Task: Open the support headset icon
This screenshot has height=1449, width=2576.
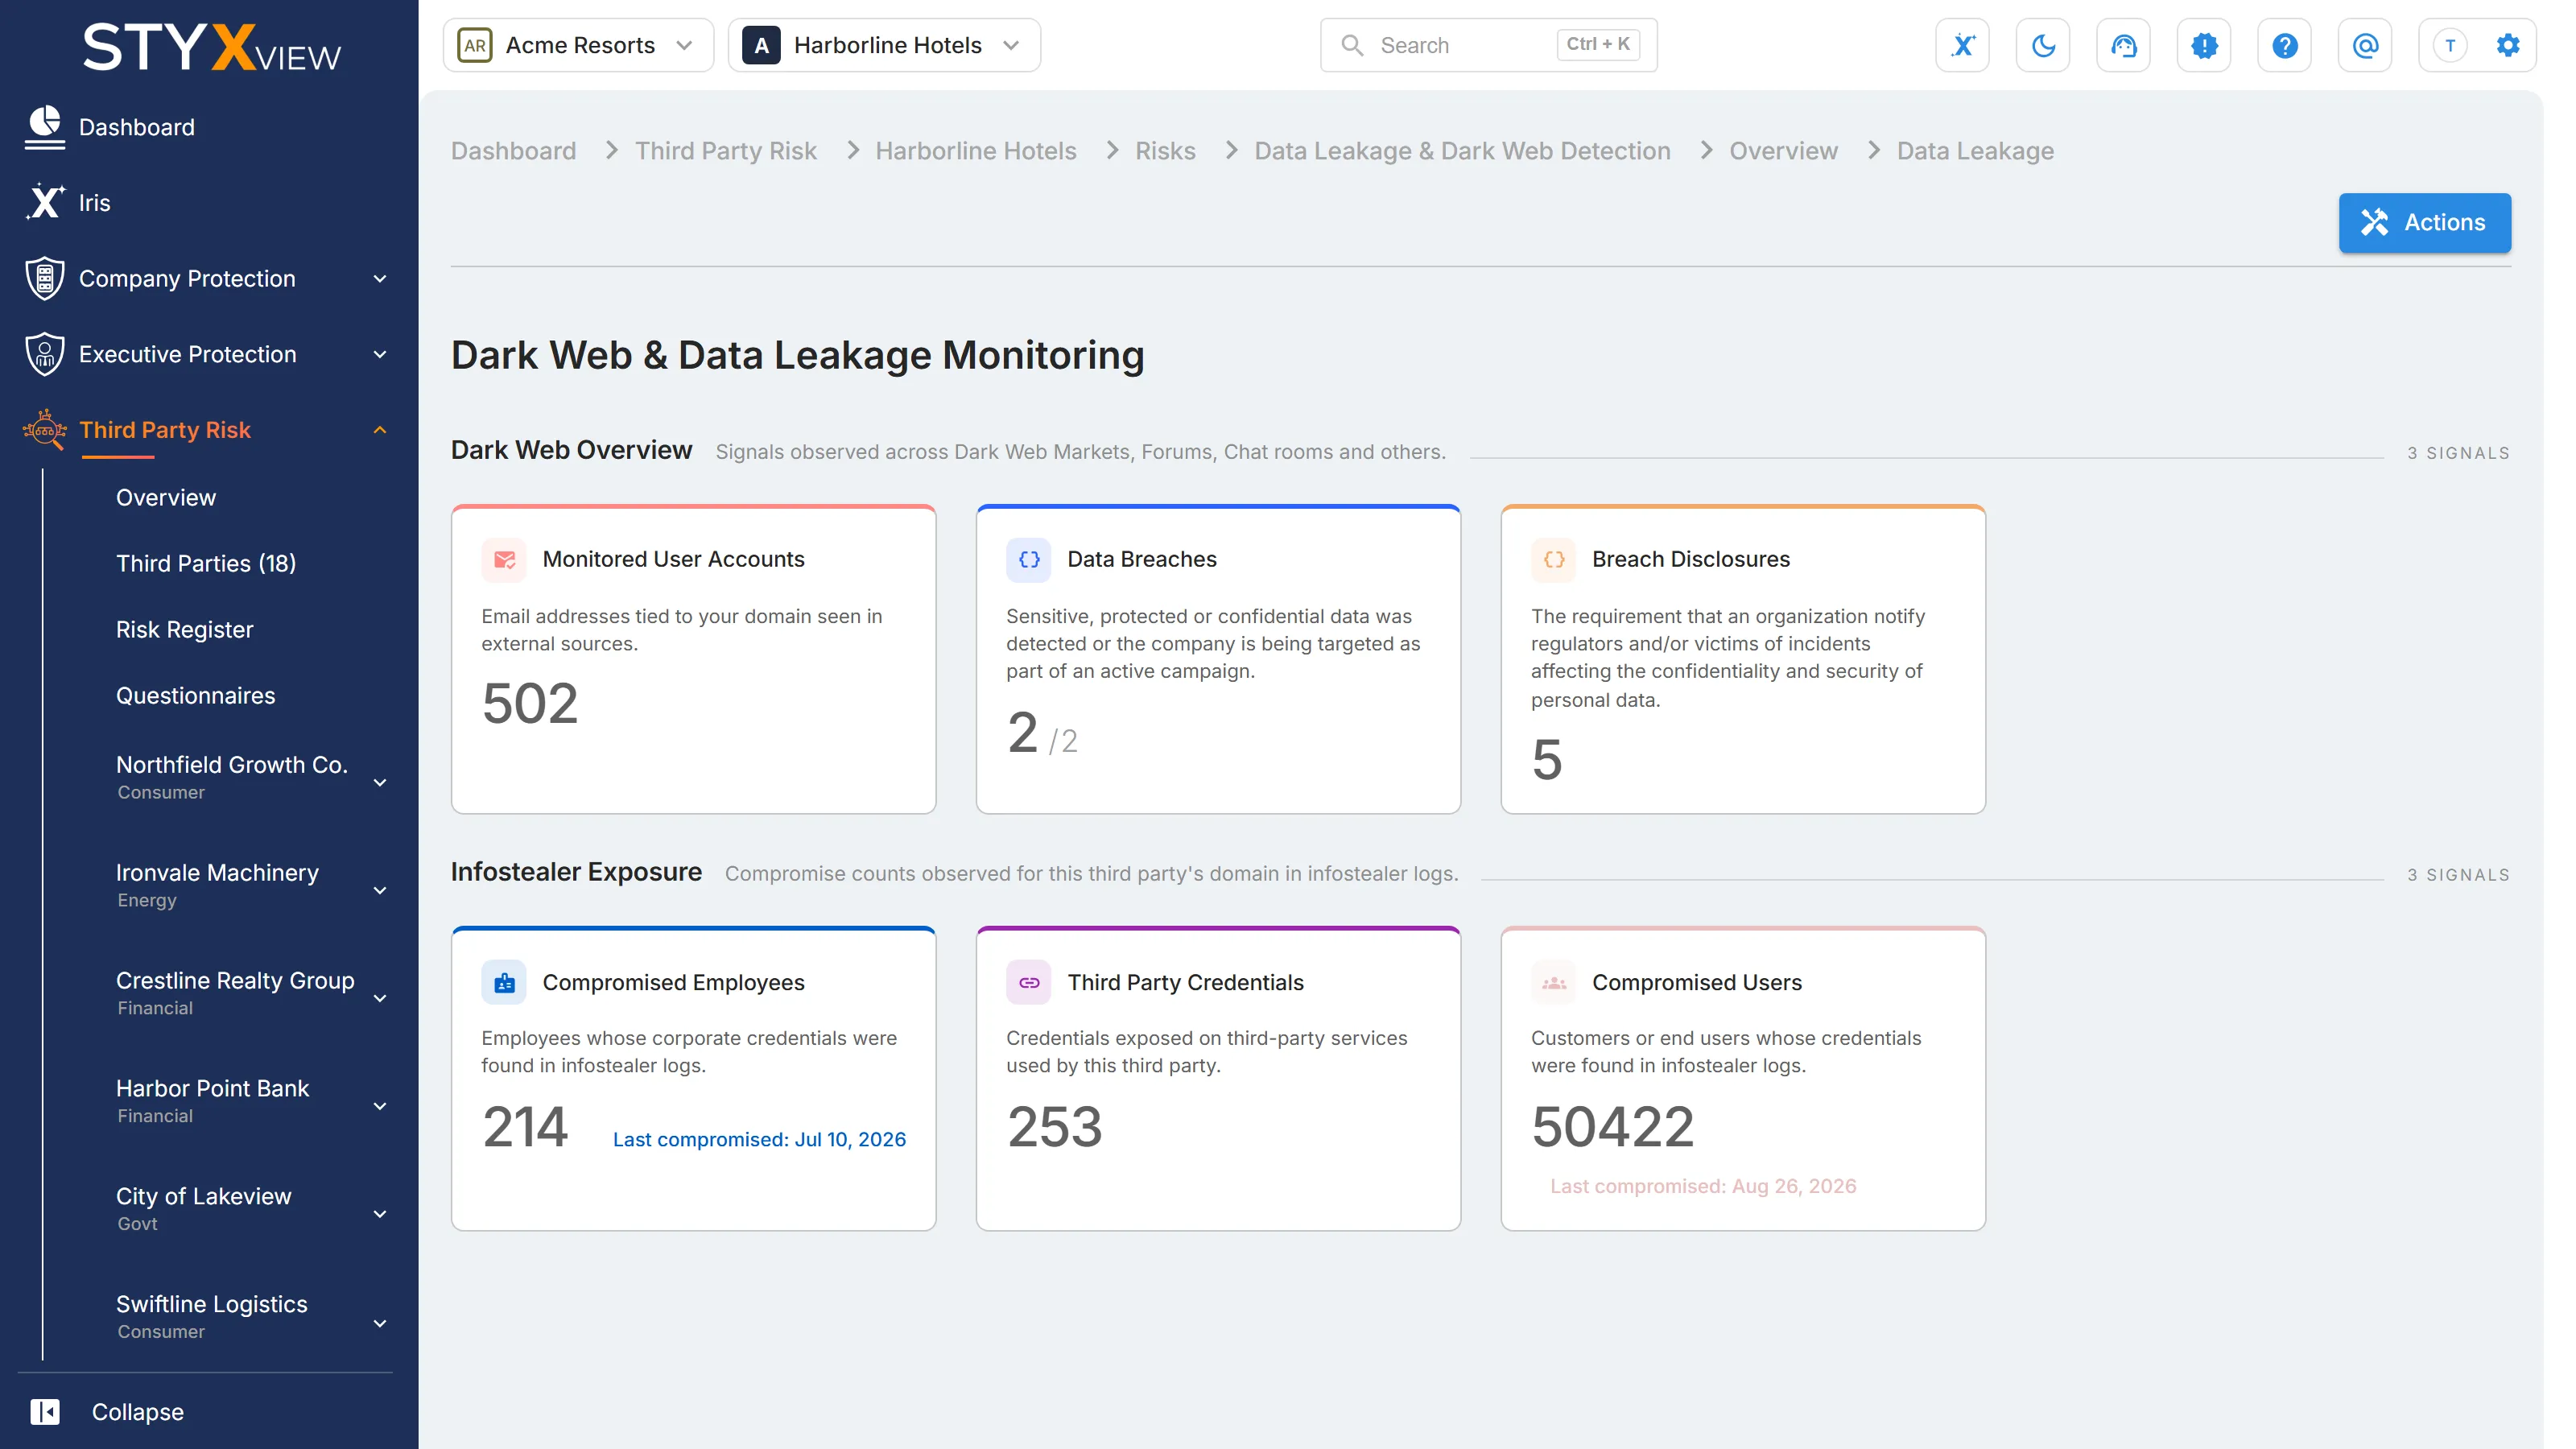Action: [x=2123, y=45]
